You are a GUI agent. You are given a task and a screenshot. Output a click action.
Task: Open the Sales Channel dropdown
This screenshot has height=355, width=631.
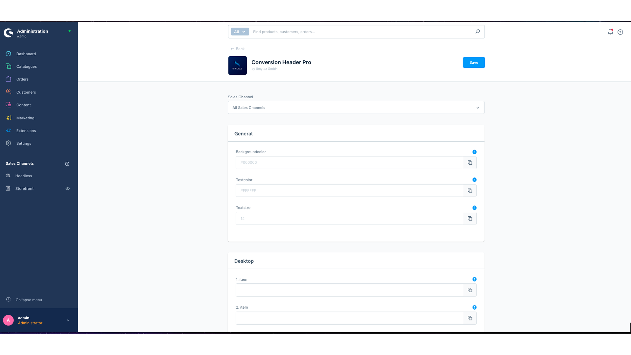[356, 107]
